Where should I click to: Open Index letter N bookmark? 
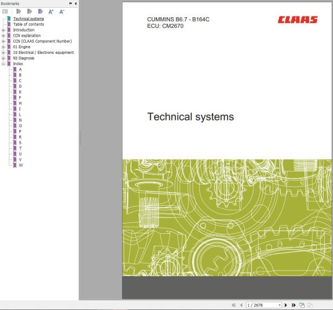tap(20, 120)
